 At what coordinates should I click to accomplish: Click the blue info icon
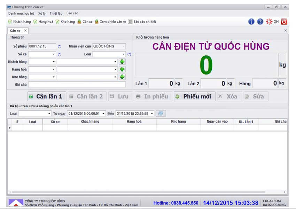[x=251, y=22]
